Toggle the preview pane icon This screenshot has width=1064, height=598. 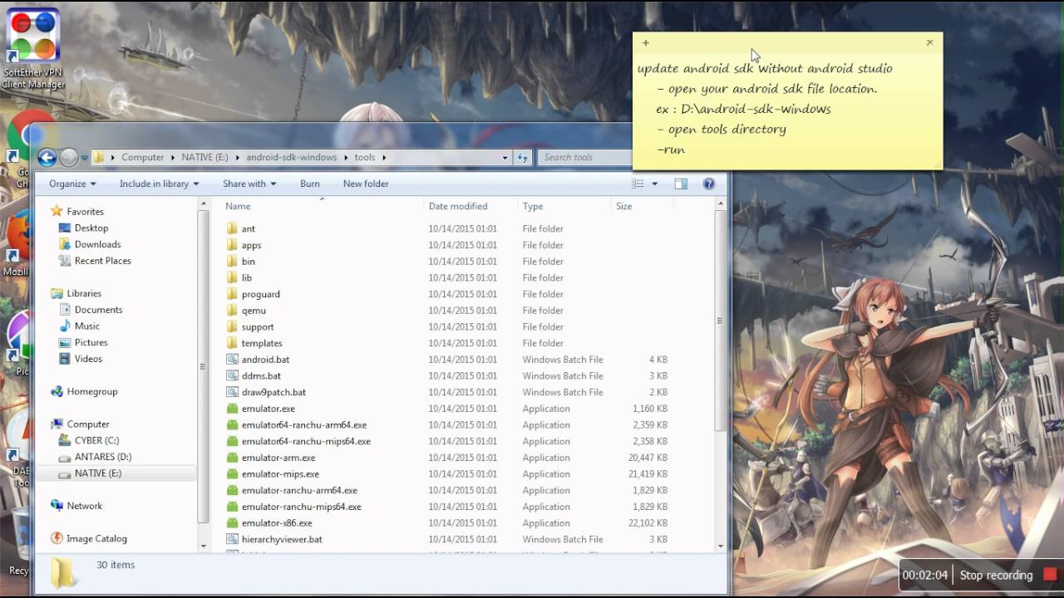pyautogui.click(x=681, y=184)
